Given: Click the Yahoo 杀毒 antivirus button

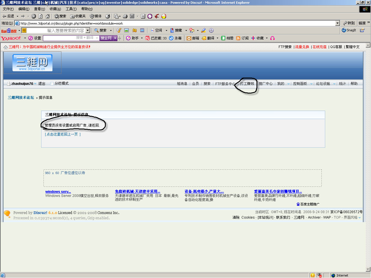Looking at the screenshot, I should point(175,38).
